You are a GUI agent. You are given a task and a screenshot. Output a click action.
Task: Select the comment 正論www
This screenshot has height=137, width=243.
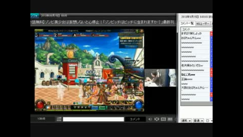coord(195,79)
